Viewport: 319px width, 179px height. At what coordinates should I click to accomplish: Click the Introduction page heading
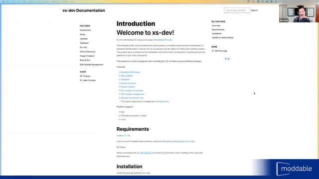click(136, 23)
